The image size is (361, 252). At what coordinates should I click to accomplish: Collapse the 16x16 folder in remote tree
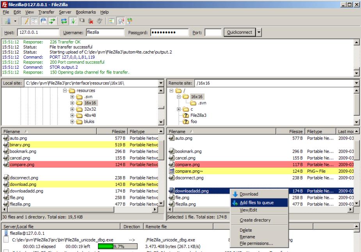tap(180, 97)
